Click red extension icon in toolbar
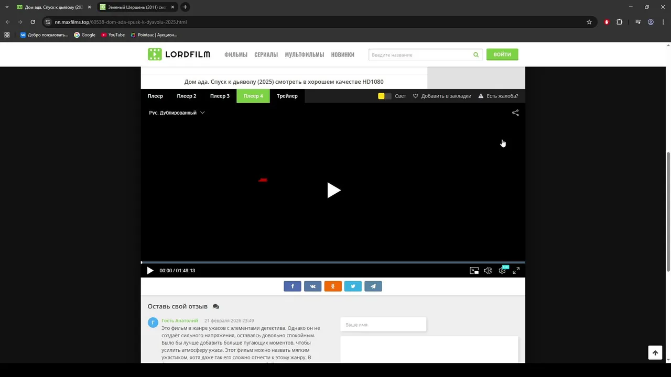This screenshot has width=671, height=377. click(607, 22)
